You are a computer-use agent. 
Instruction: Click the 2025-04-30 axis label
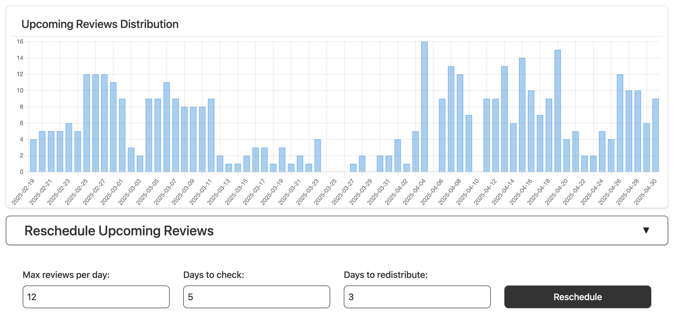tap(645, 192)
